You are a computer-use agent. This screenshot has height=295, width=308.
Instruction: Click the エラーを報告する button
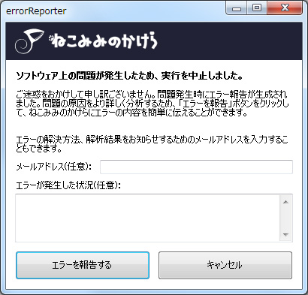coord(83,265)
